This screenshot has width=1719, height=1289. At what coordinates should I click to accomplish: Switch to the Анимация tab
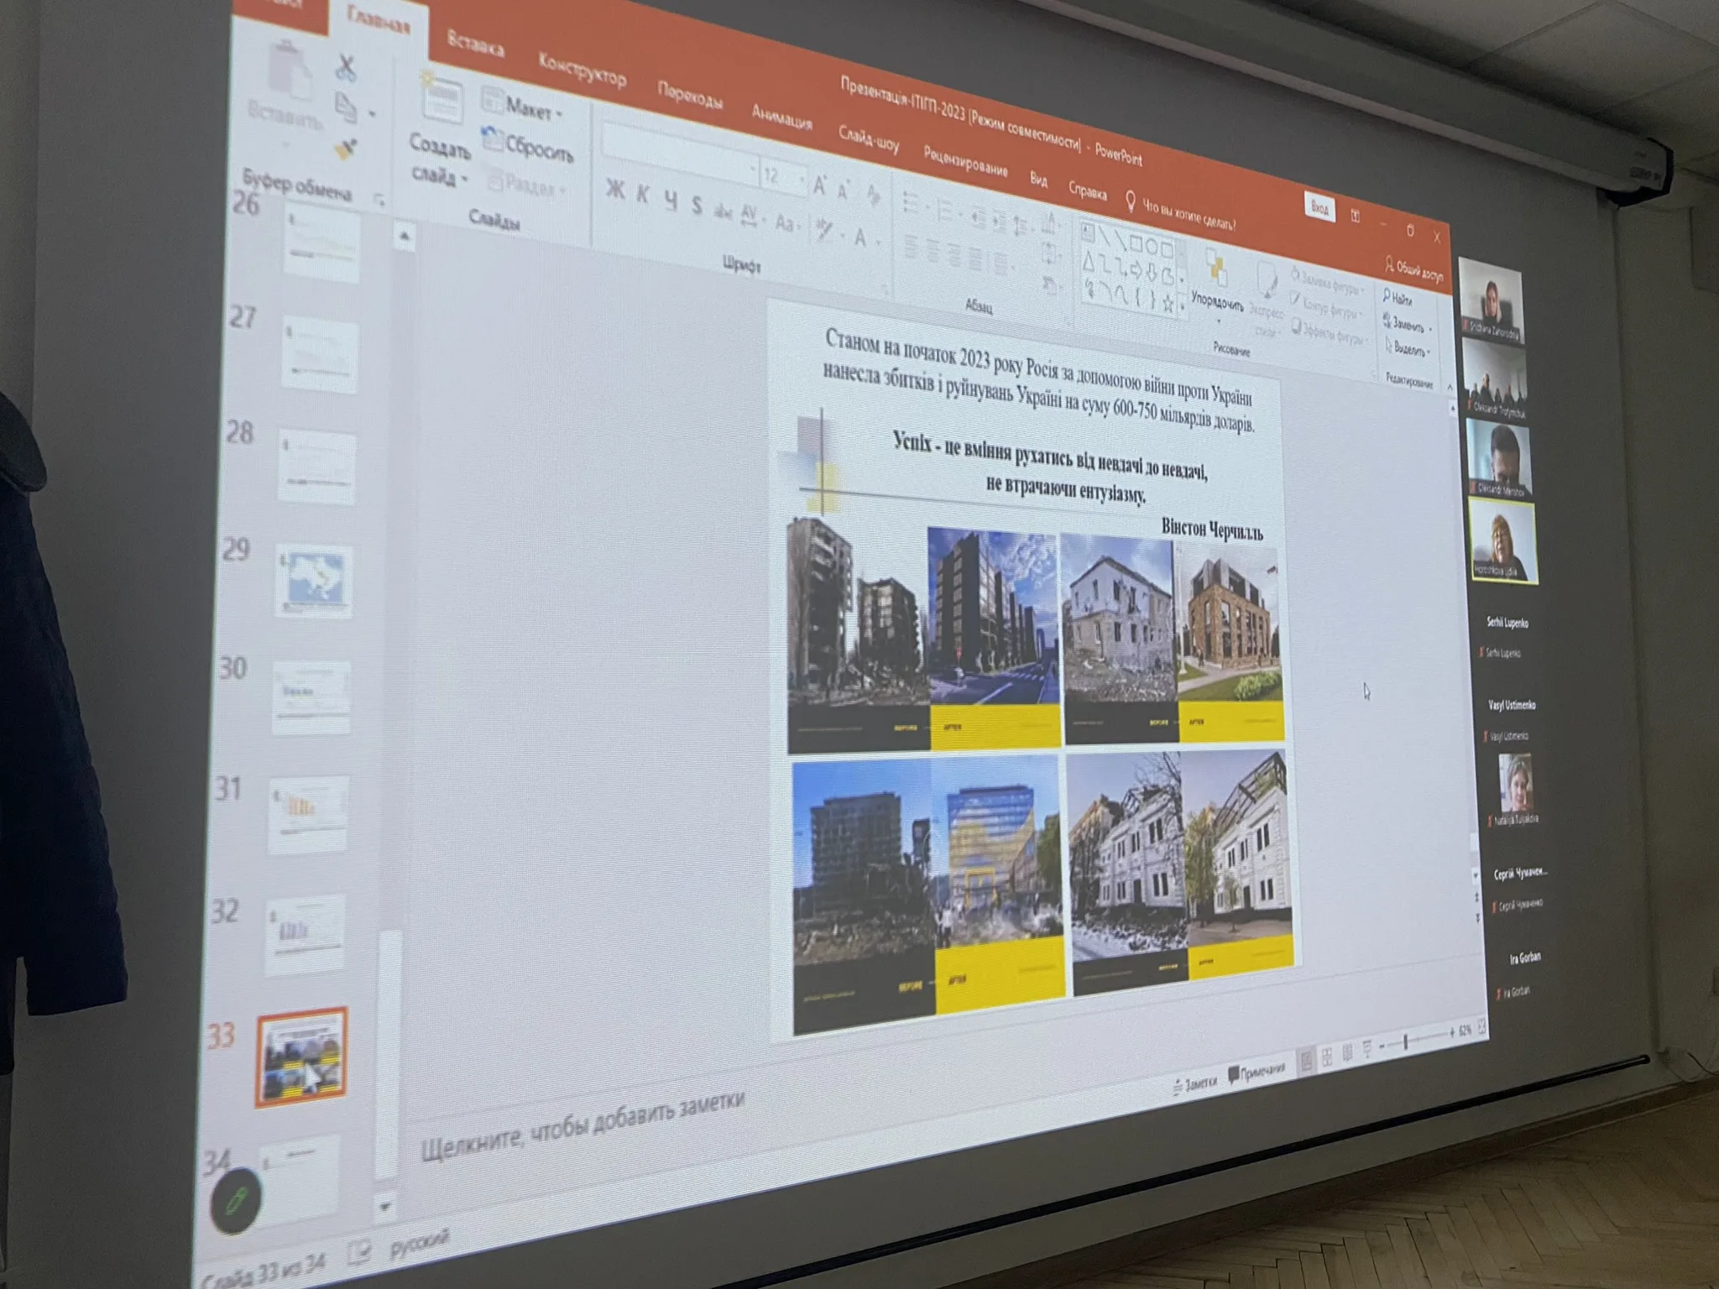tap(781, 117)
